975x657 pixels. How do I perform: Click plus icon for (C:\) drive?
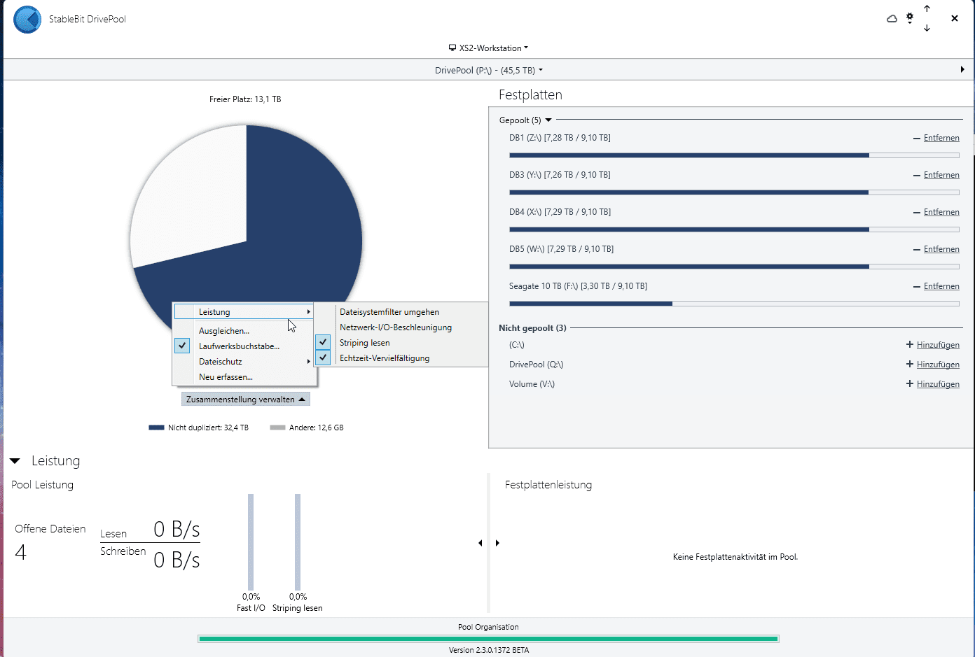(910, 344)
